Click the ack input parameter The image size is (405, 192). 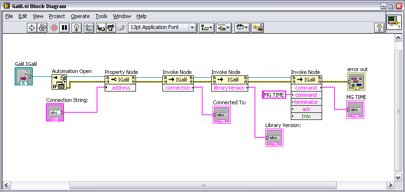[x=306, y=109]
